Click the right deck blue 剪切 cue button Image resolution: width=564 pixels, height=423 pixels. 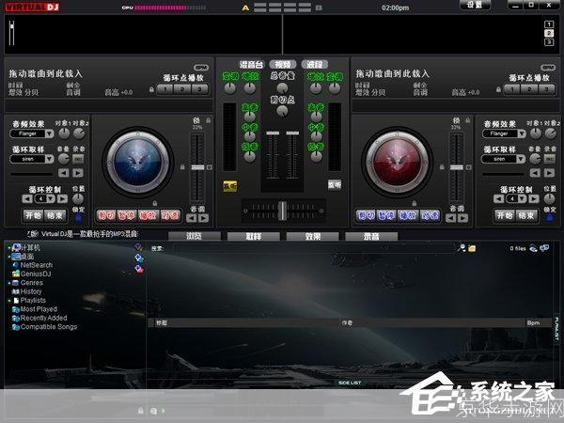366,215
